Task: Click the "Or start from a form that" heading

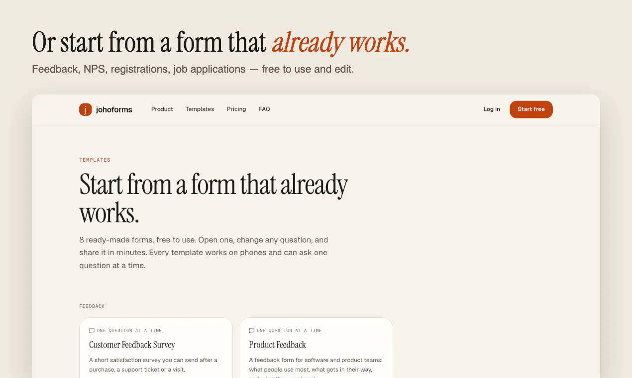Action: coord(149,42)
